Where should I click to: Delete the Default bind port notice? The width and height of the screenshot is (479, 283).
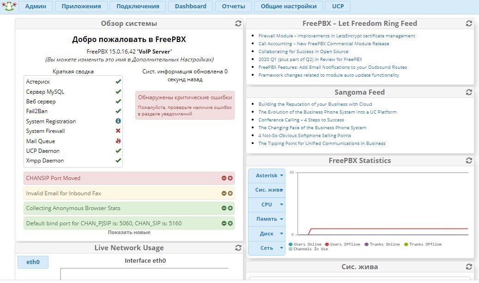tap(230, 223)
